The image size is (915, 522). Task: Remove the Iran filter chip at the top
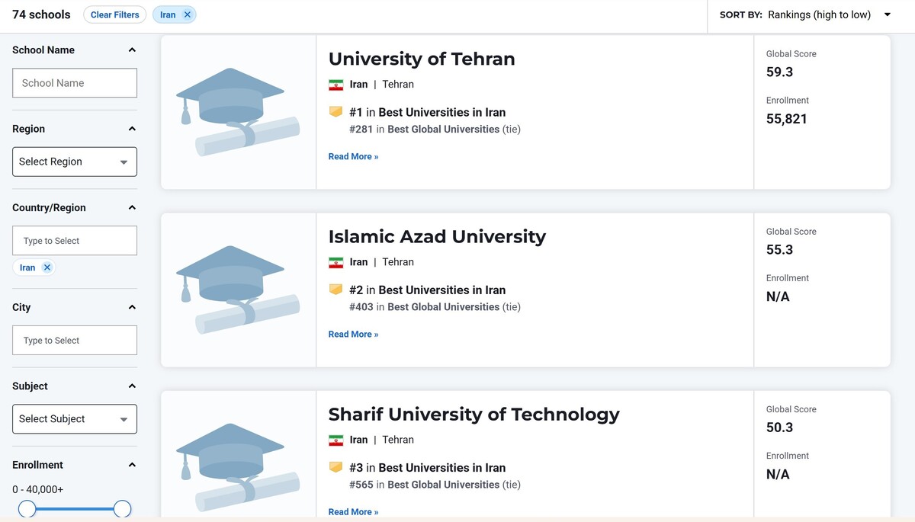(188, 14)
